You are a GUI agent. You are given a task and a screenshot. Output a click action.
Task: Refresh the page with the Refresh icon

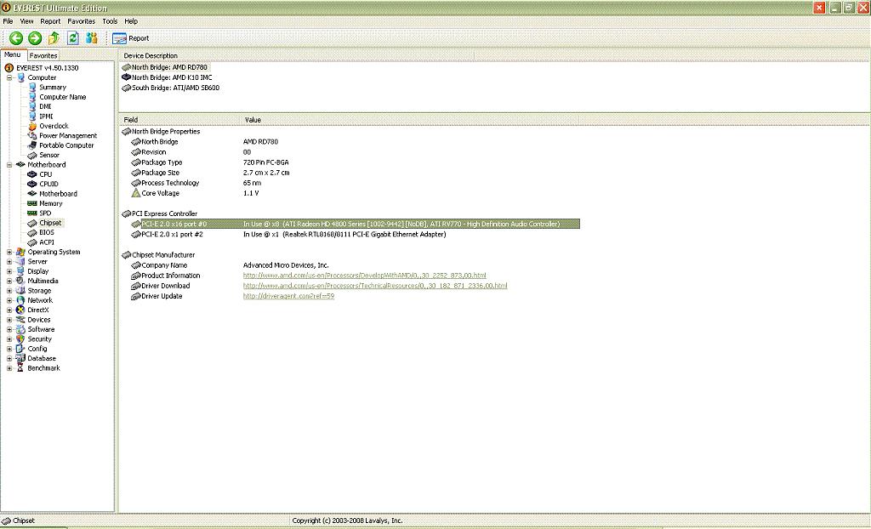click(73, 37)
